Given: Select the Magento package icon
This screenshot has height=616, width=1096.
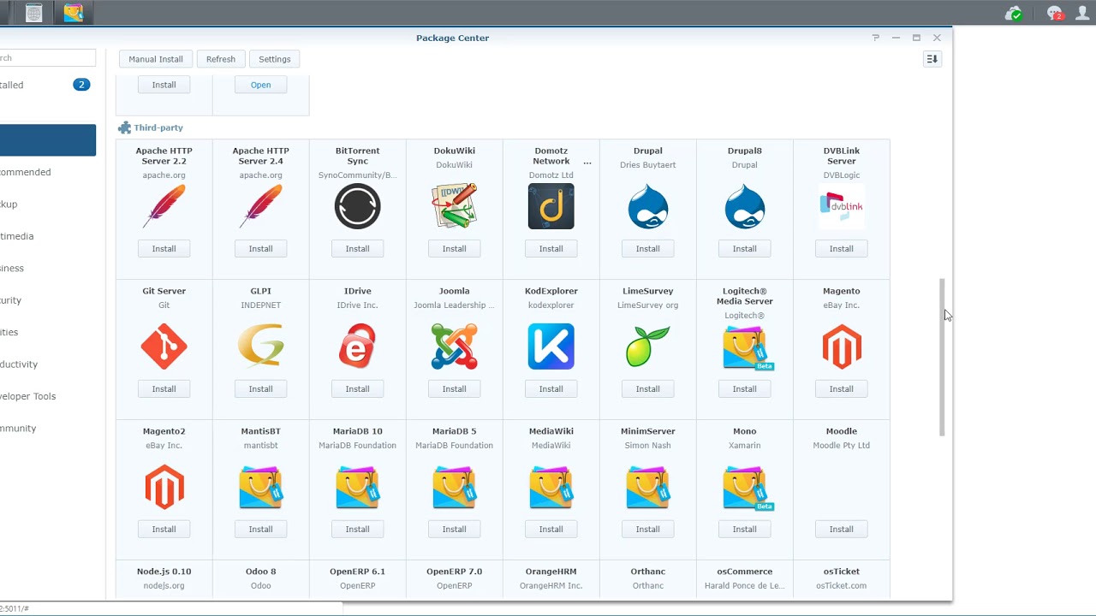Looking at the screenshot, I should click(x=841, y=346).
